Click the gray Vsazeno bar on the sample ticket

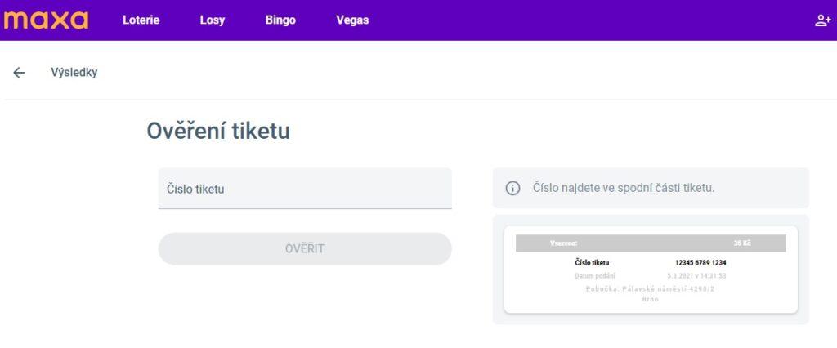coord(651,243)
